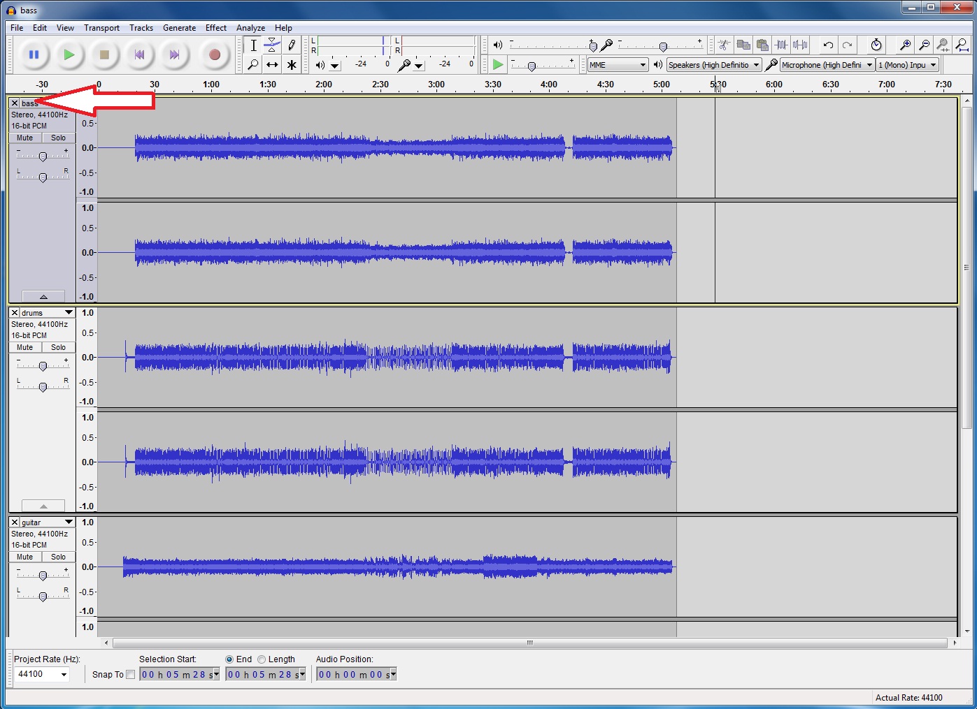Click the Skip to Start button
977x709 pixels.
(x=139, y=54)
